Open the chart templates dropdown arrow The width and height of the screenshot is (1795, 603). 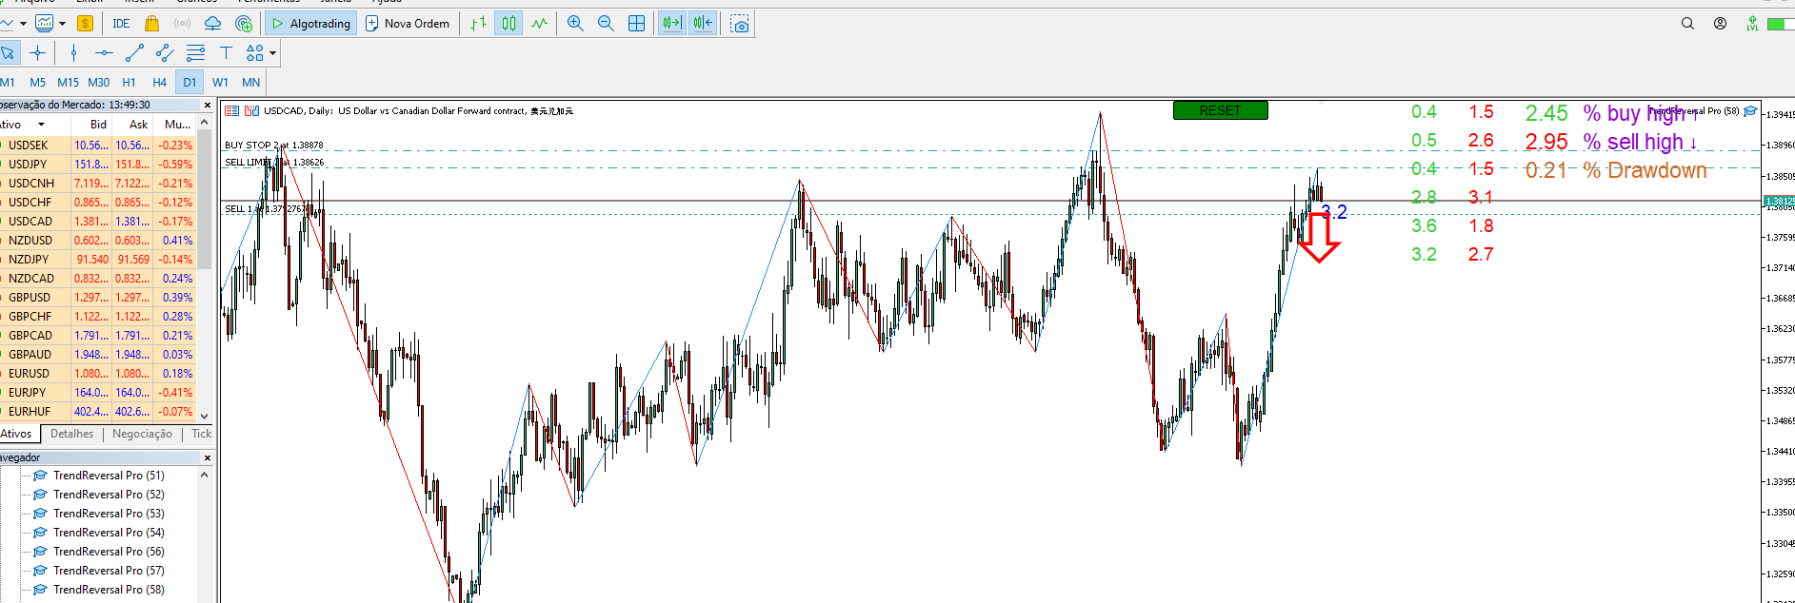point(62,24)
